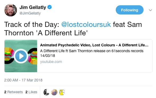The width and height of the screenshot is (156, 98).
Task: Click the blue verified badge
Action: tap(50, 7)
